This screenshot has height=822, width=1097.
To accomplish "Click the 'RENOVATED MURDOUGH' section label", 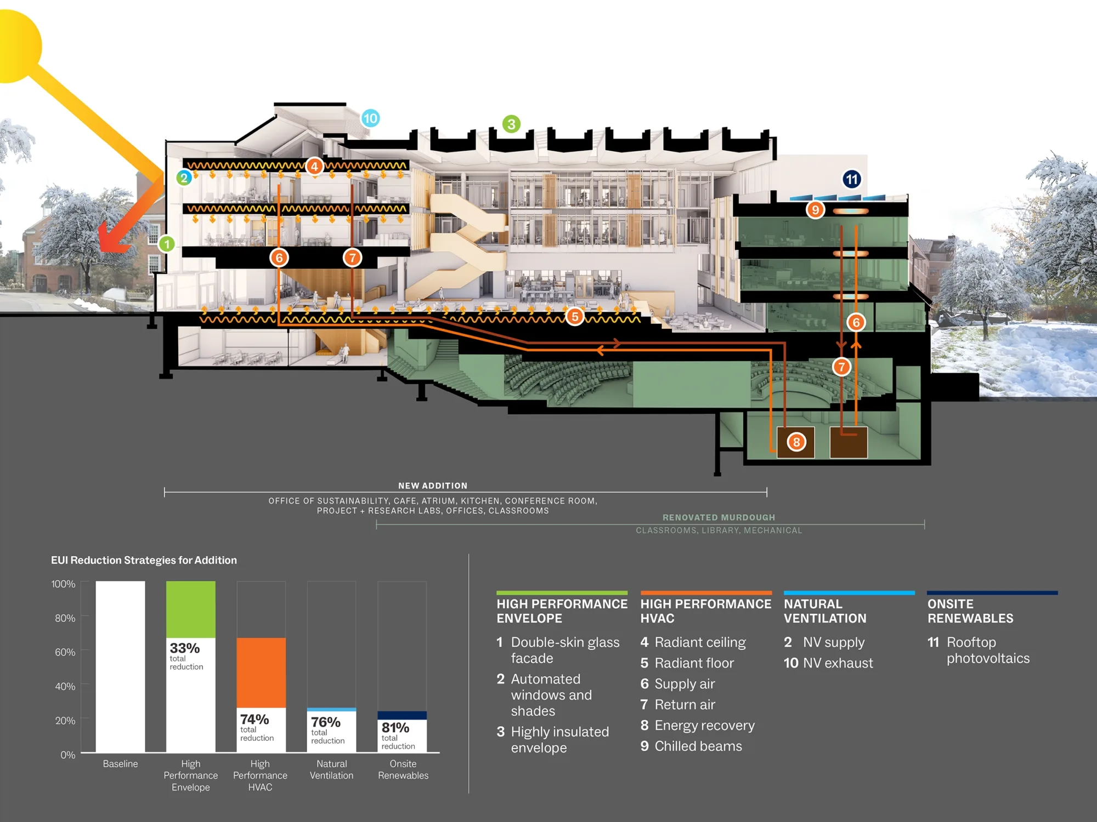I will (719, 517).
